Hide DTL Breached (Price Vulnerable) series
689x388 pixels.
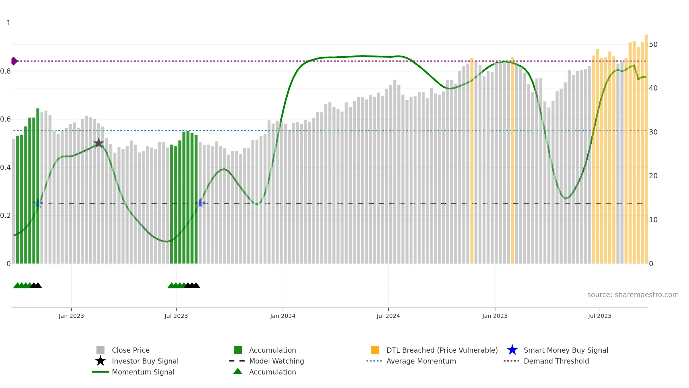click(x=442, y=350)
